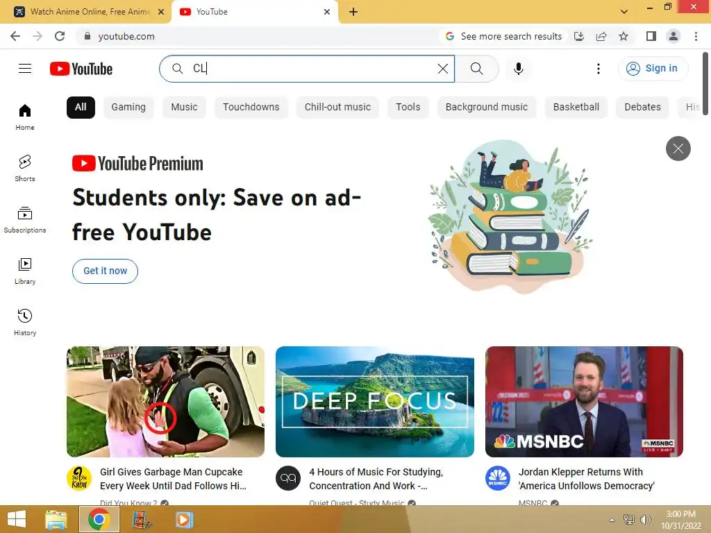Viewport: 711px width, 533px height.
Task: Open History in the sidebar
Action: [x=25, y=322]
